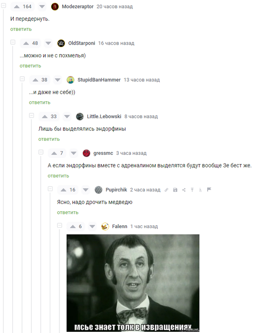Viewport: 259px width, 333px height.
Task: Report Pupirchik's comment with flag icon
Action: pos(209,189)
